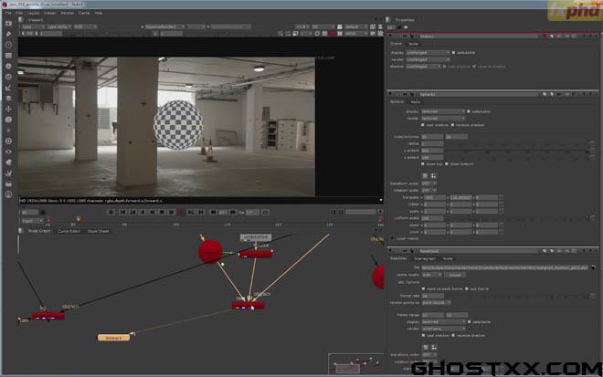Go to first frame in viewer playback
The height and width of the screenshot is (377, 603).
122,212
